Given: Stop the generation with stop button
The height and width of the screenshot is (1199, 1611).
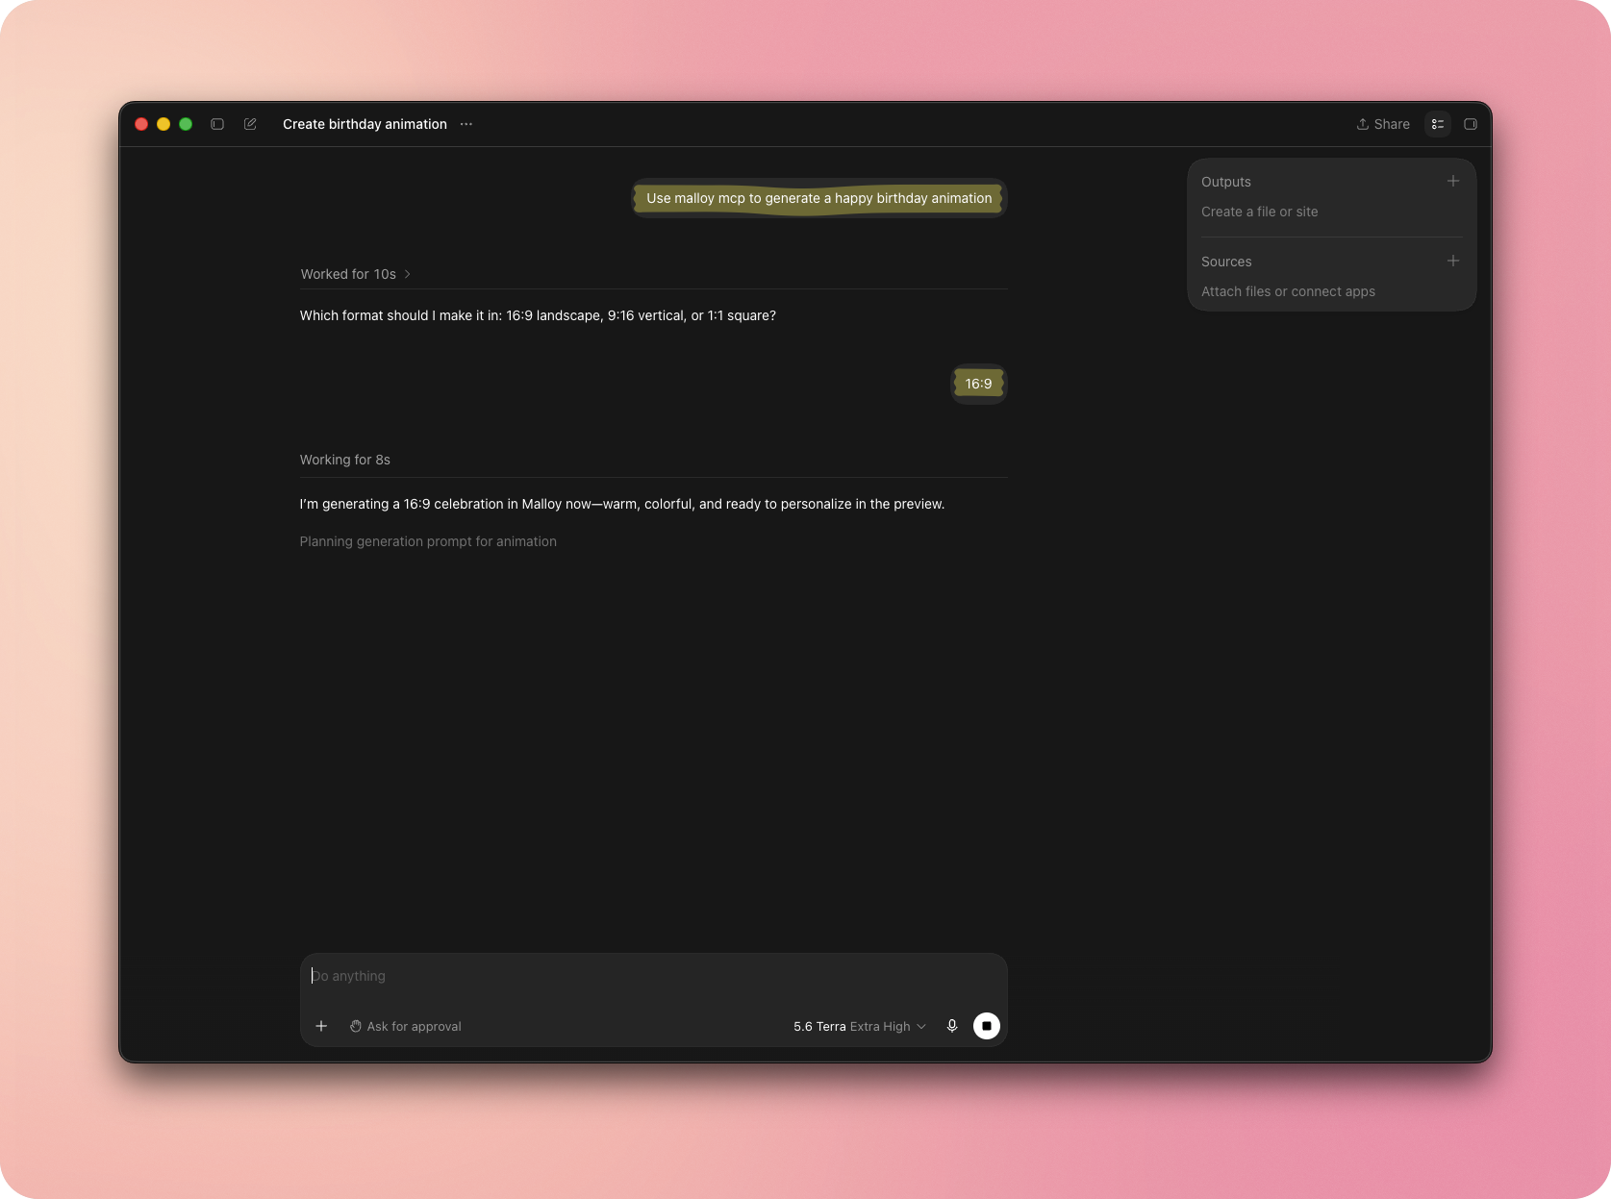Looking at the screenshot, I should (987, 1026).
